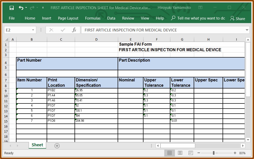The image size is (254, 159).
Task: Click the zoom out minus icon
Action: 199,153
